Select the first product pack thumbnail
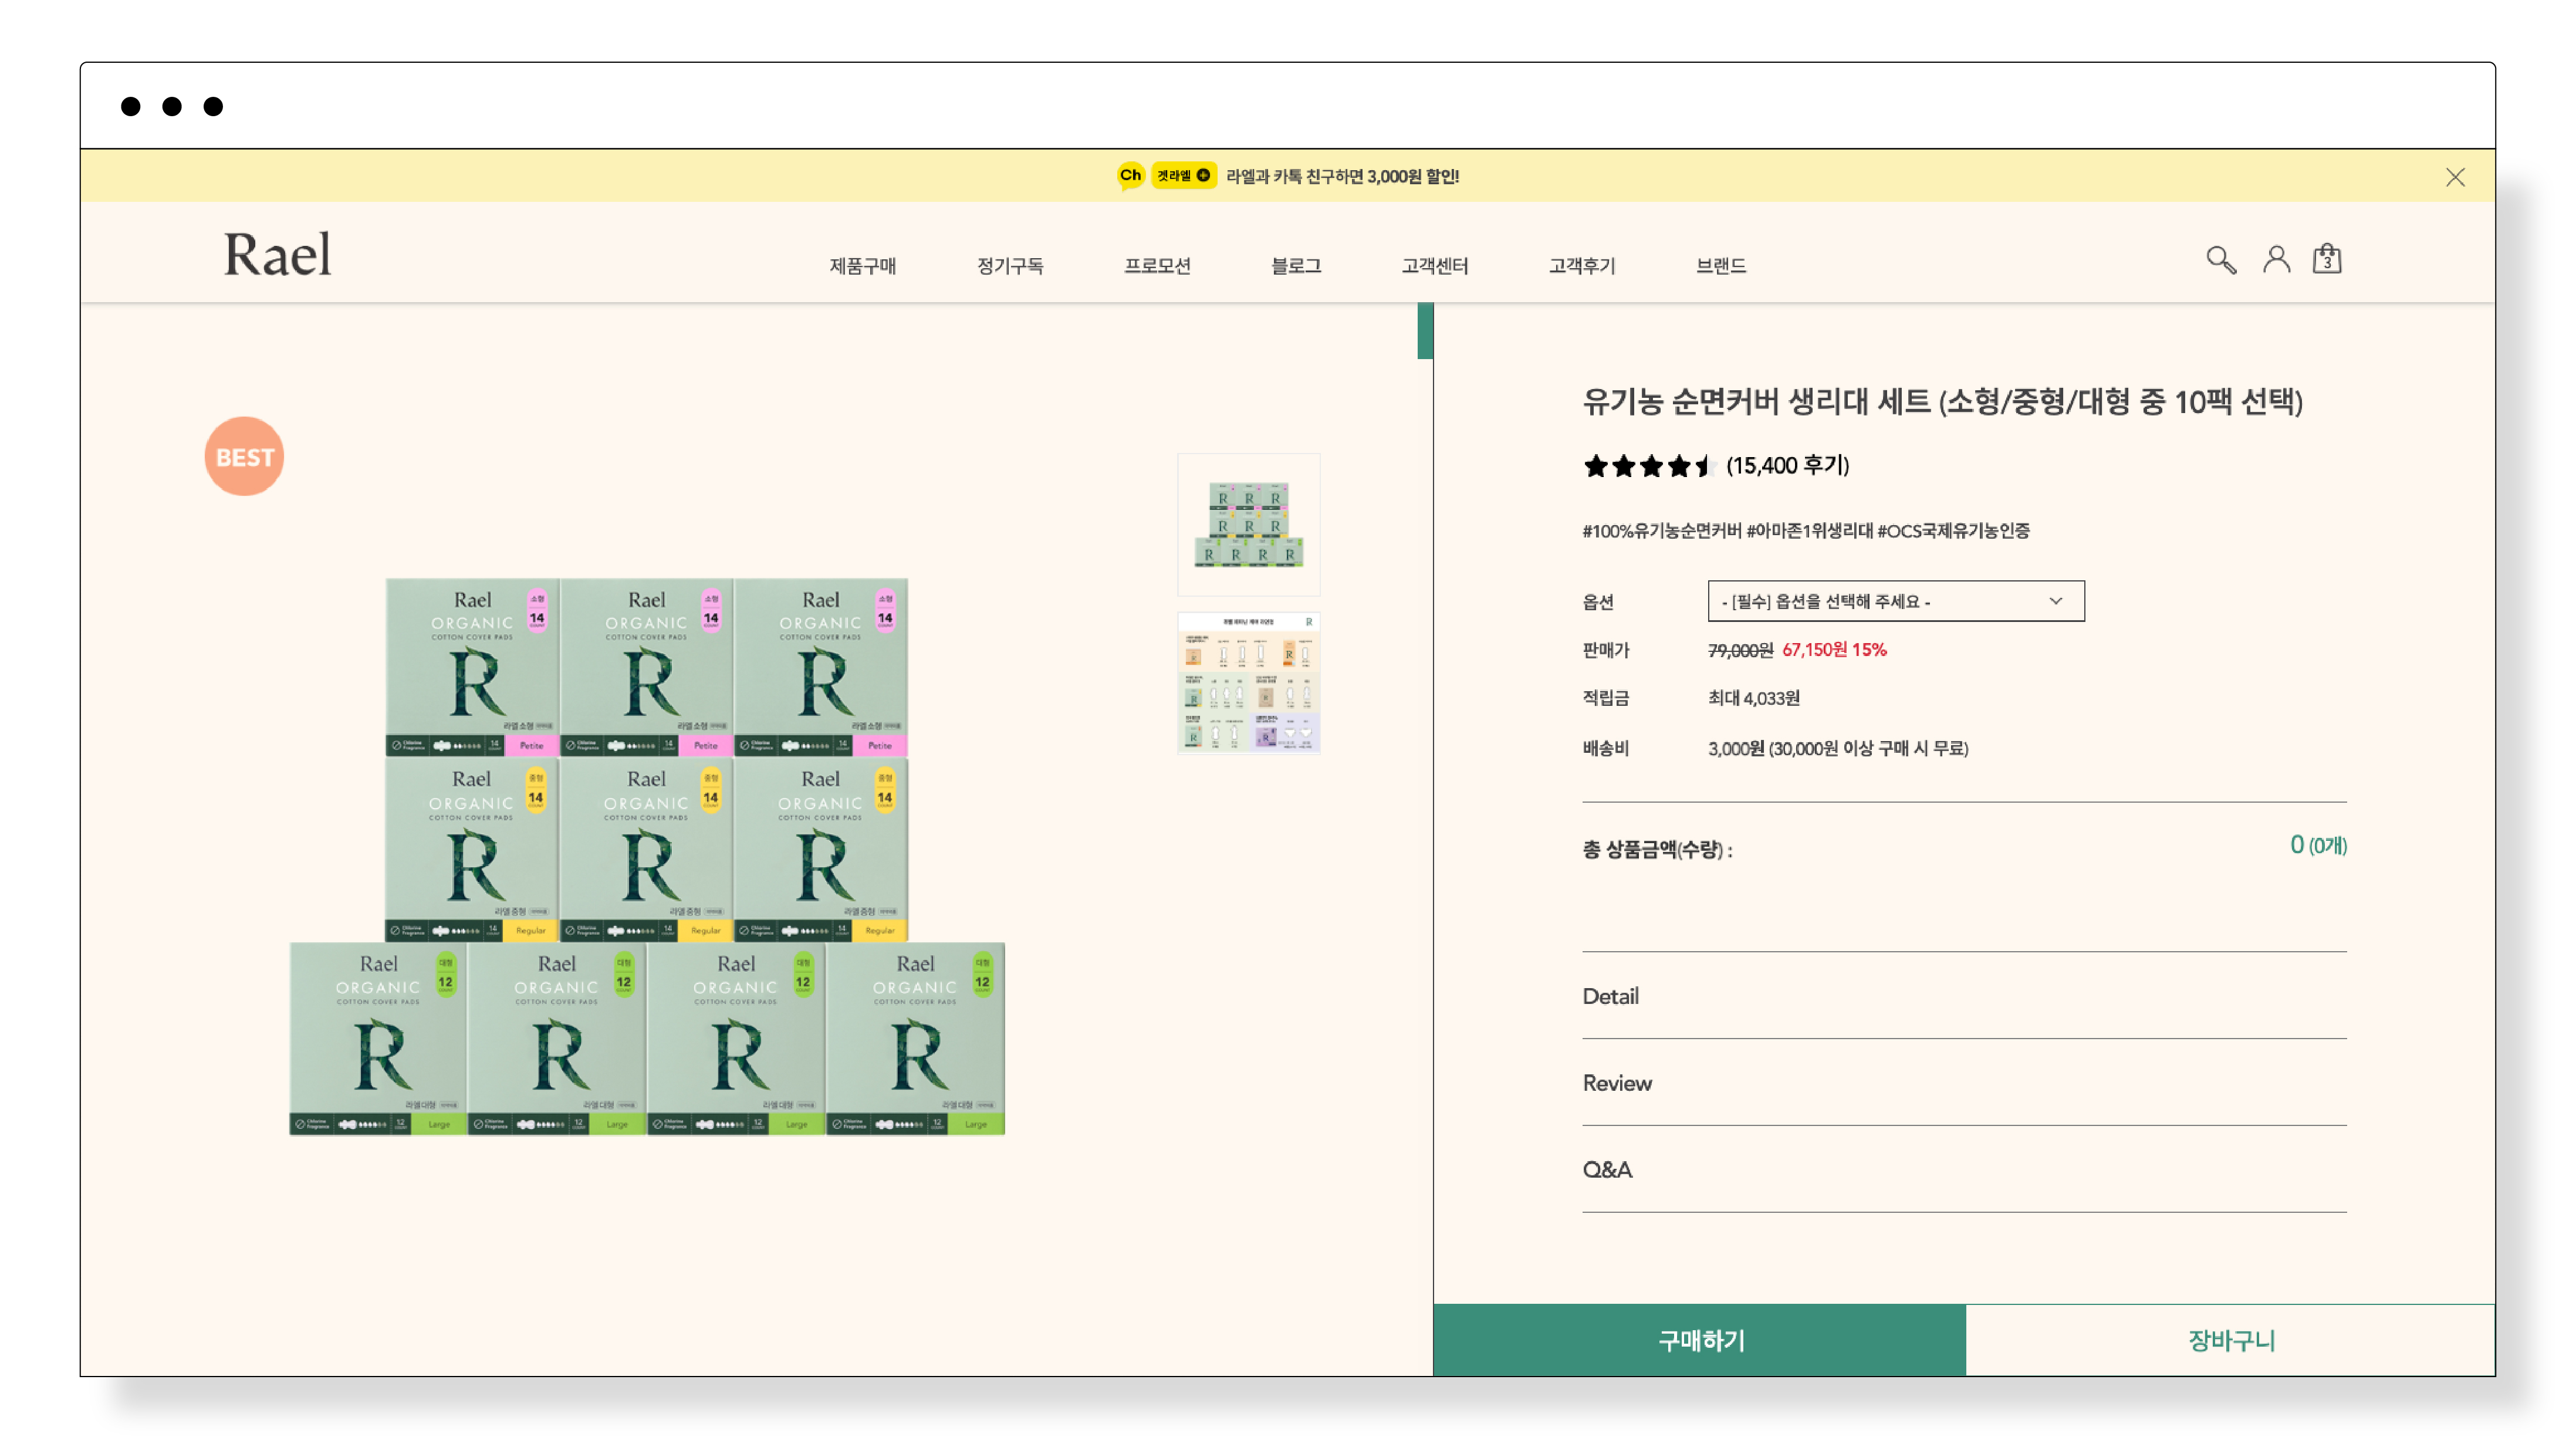The width and height of the screenshot is (2576, 1454). (1248, 525)
